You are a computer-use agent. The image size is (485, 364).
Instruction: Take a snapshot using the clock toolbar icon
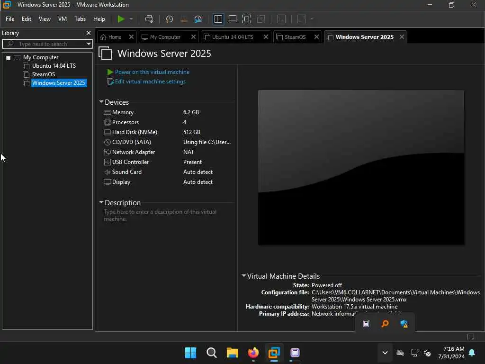(169, 19)
